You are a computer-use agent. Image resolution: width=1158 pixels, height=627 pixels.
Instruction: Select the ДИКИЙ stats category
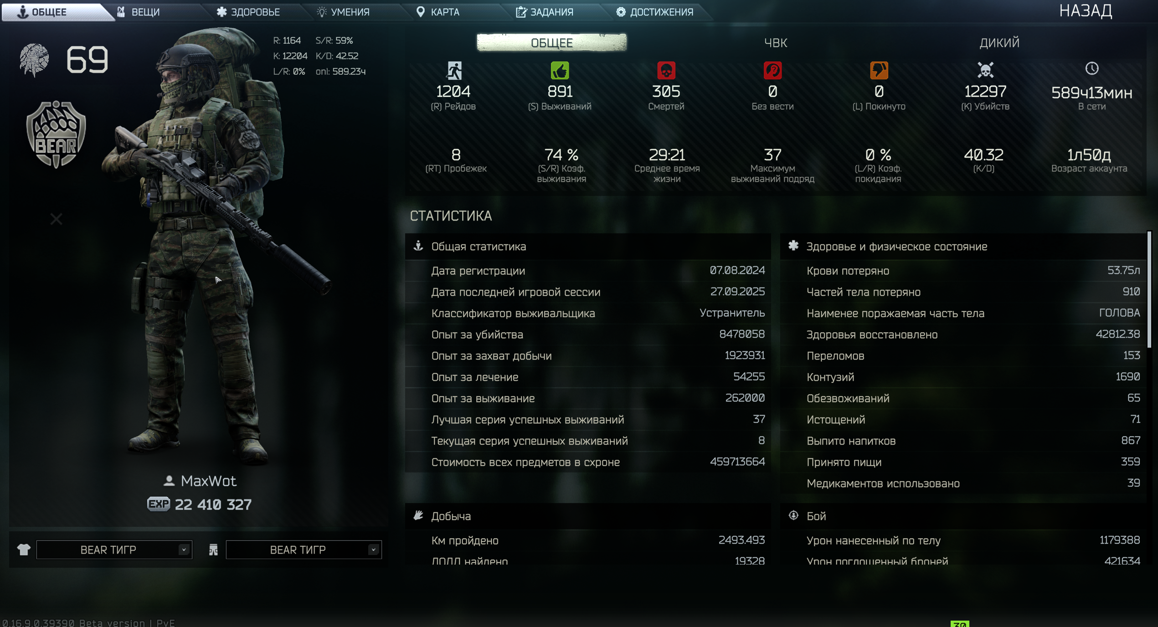pyautogui.click(x=999, y=43)
